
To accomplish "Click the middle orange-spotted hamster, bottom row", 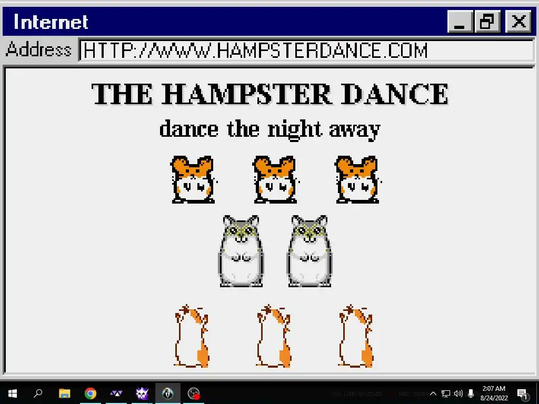I will point(274,336).
